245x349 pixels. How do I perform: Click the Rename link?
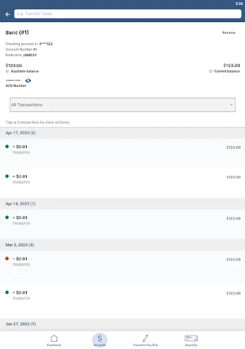pos(228,33)
